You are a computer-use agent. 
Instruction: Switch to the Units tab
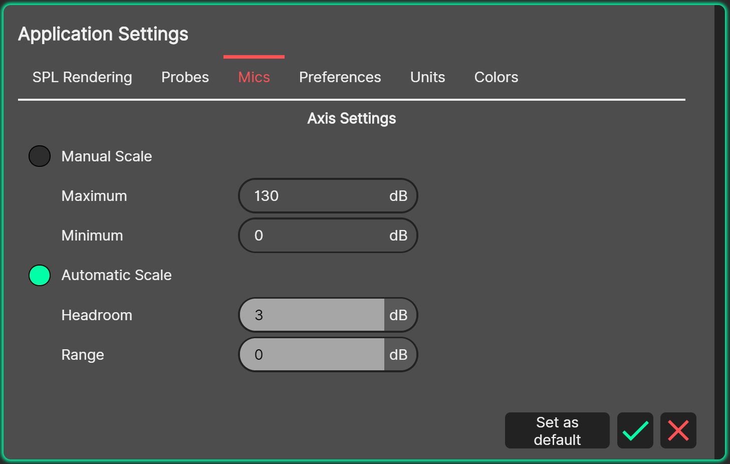coord(427,77)
